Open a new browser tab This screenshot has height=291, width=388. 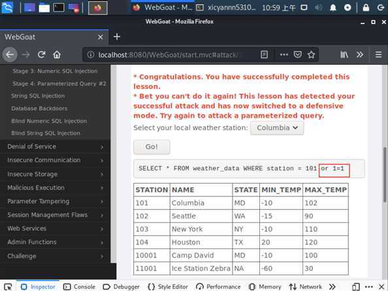117,37
